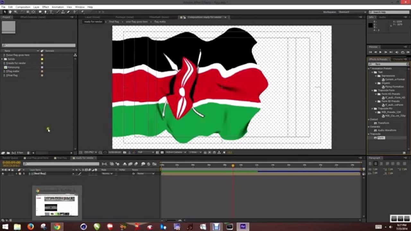Select the Pan Behind anchor tool

pyautogui.click(x=33, y=12)
